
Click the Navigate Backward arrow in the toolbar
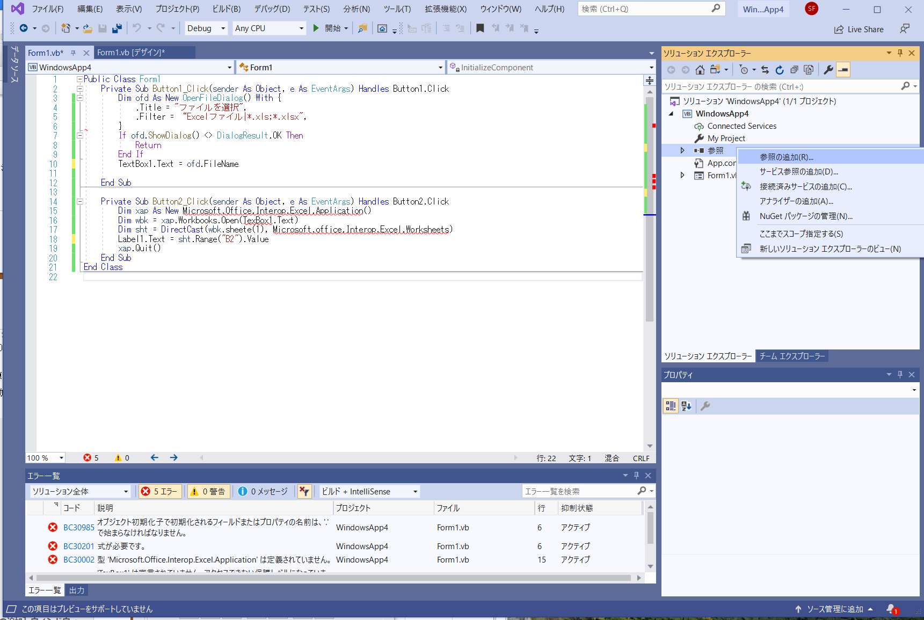[24, 28]
